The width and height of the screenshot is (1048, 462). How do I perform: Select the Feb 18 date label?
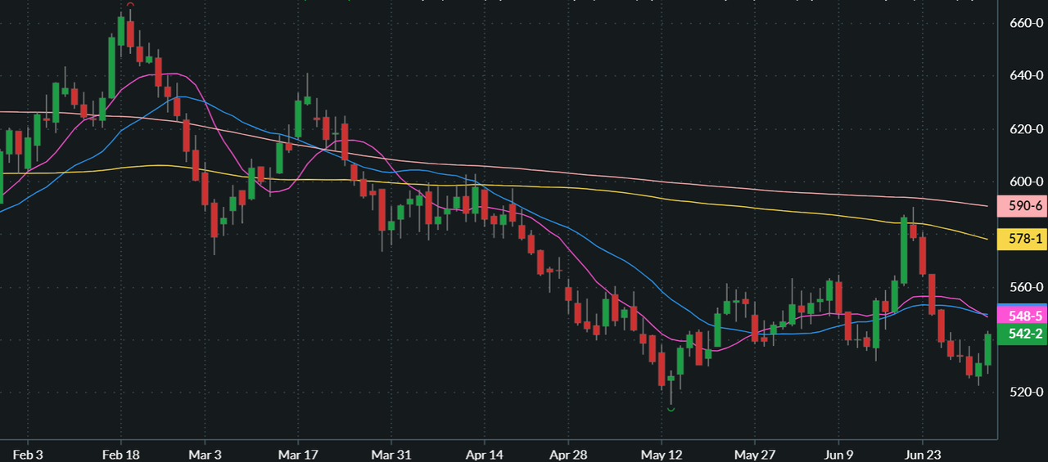120,454
